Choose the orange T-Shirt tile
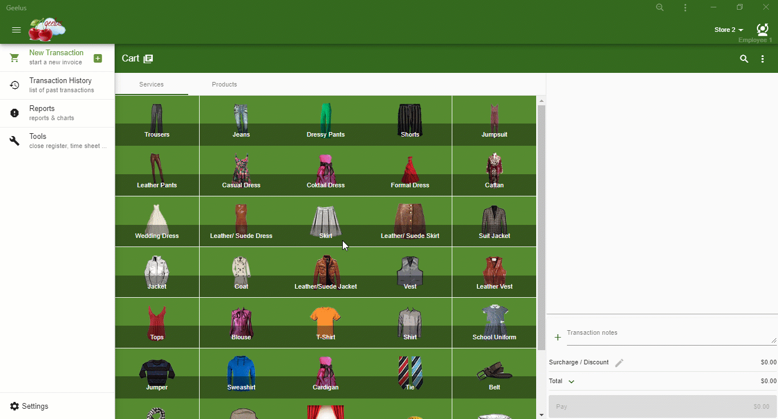778x419 pixels. [326, 323]
